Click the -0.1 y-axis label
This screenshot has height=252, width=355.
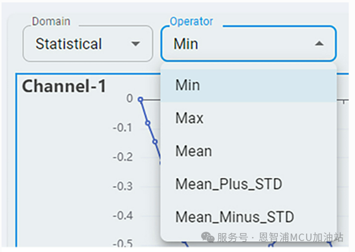pyautogui.click(x=123, y=128)
